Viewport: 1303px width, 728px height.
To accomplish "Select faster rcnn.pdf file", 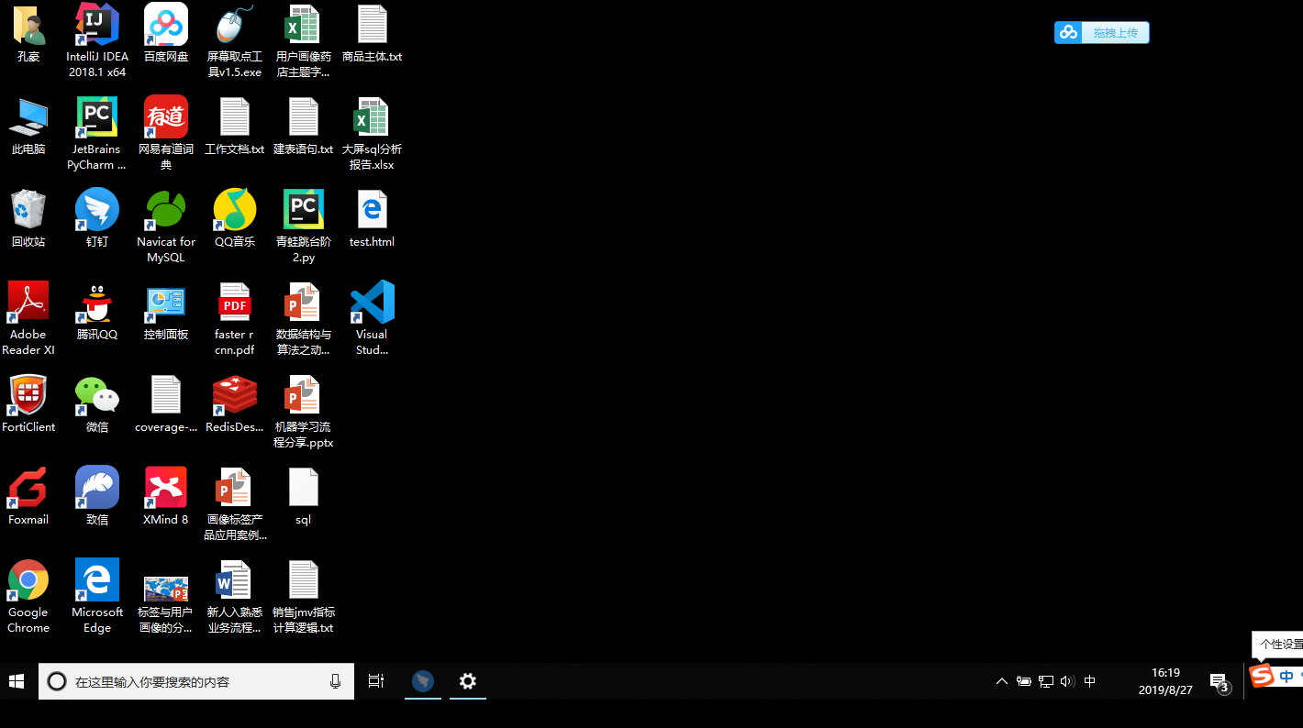I will click(x=234, y=318).
